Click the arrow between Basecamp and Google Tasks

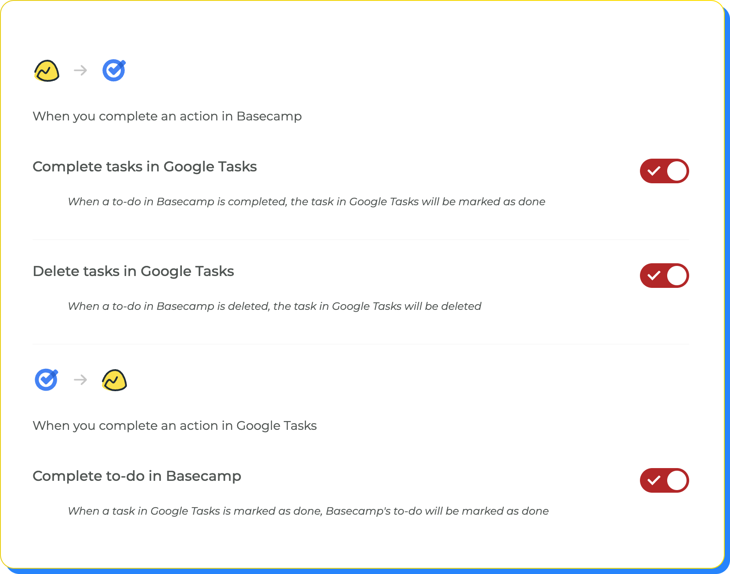[x=80, y=70]
